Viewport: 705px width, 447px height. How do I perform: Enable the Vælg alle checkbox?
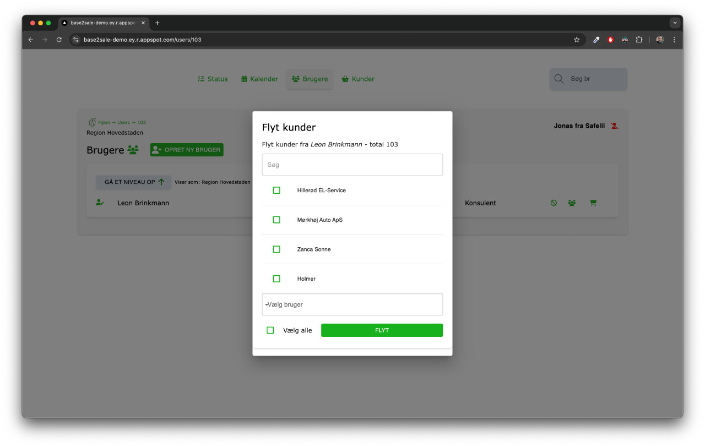(270, 330)
